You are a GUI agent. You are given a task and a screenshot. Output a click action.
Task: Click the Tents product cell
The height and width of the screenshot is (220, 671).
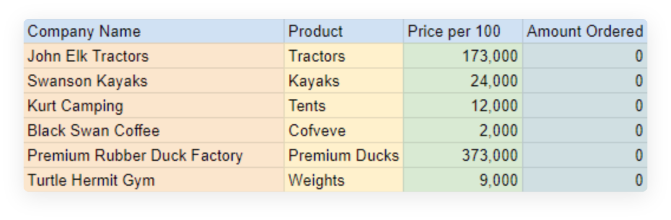pyautogui.click(x=344, y=106)
